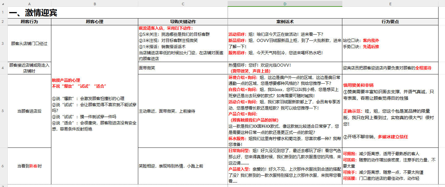
Task: Select cell 主动靠近，面带微笑，上前接待
Action: (183, 111)
